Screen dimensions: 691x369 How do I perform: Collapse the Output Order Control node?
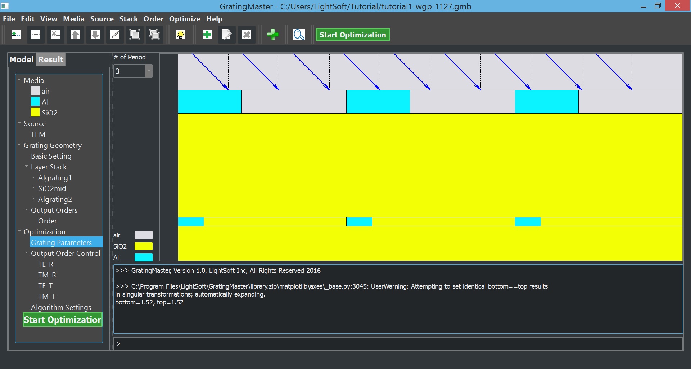click(x=26, y=253)
